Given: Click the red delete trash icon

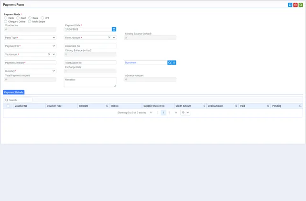Looking at the screenshot, I should [295, 5].
